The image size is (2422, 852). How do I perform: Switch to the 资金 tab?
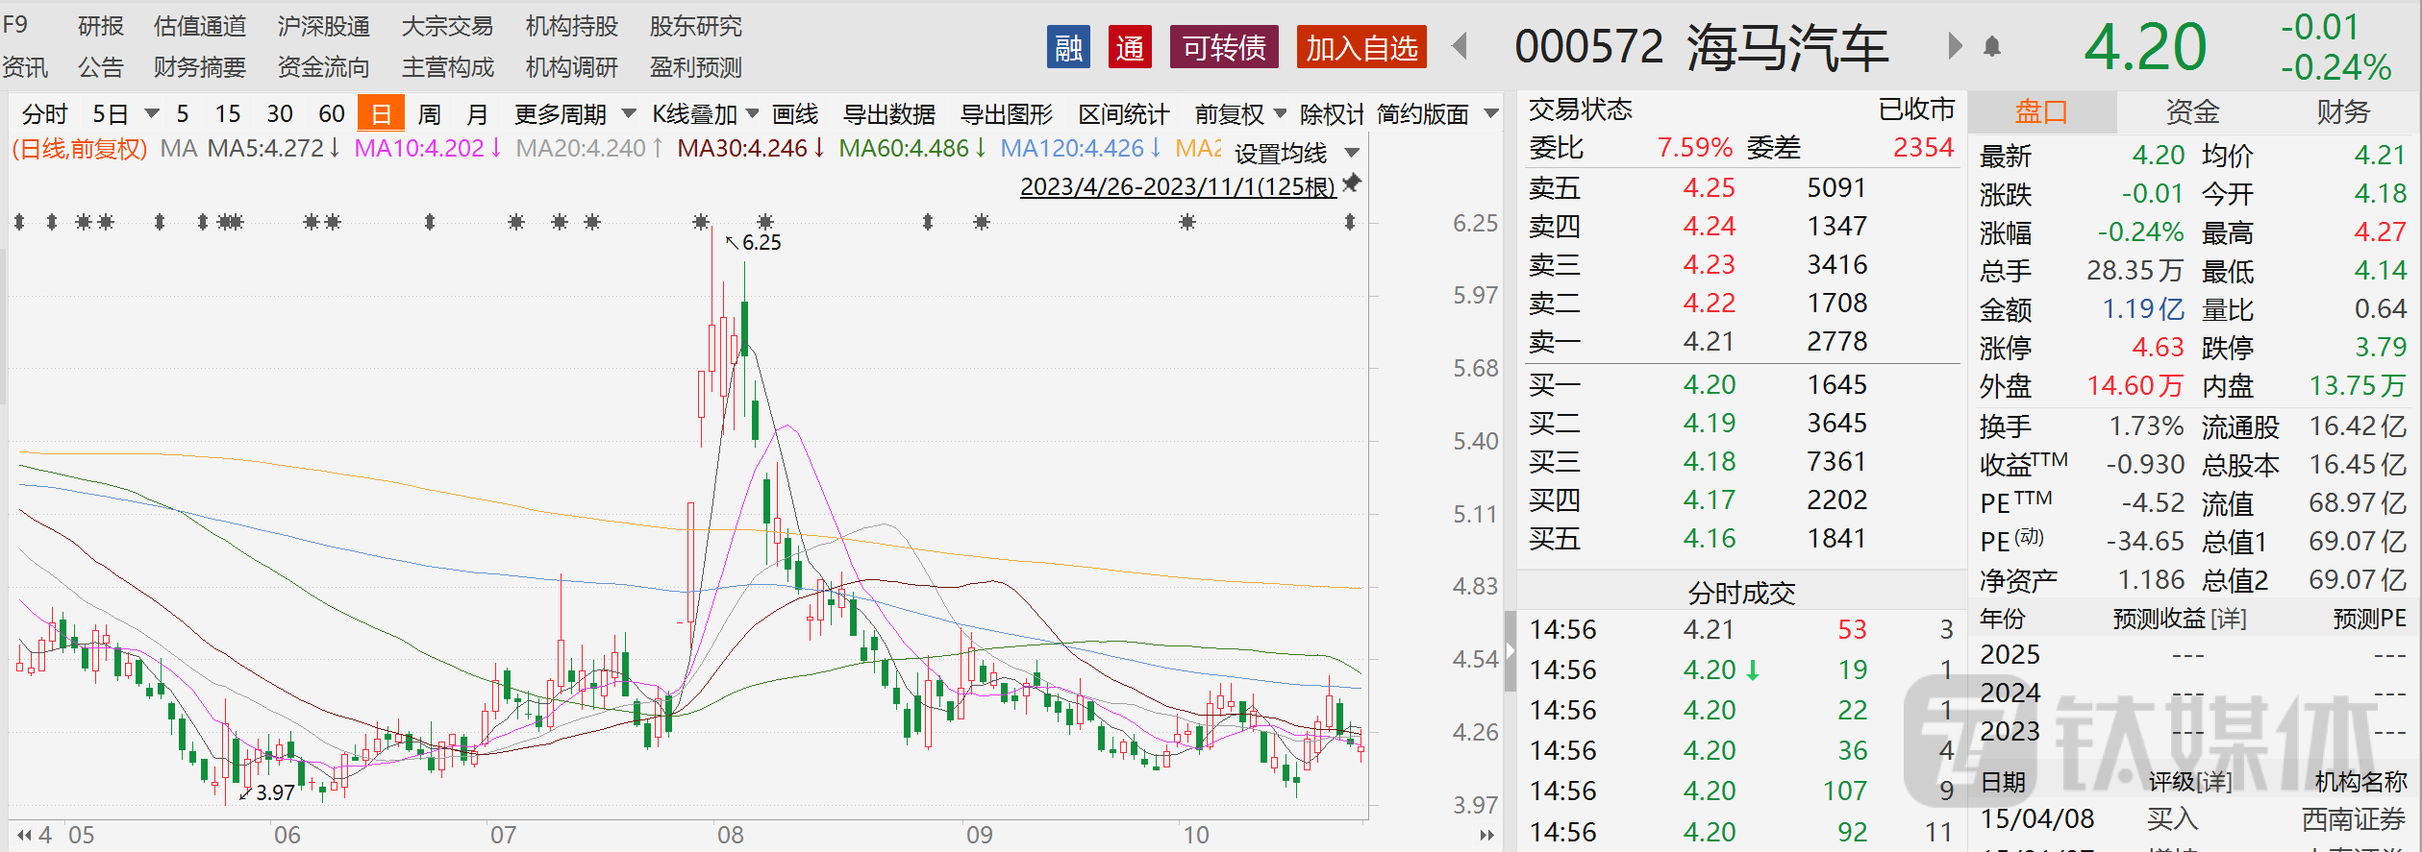2191,112
